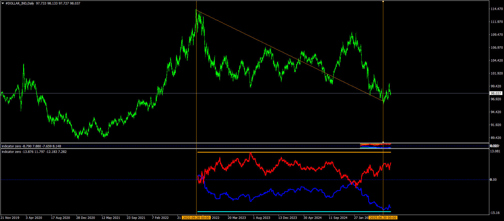The width and height of the screenshot is (504, 221).
Task: Click the 2022.09.28 00:00 date marker
Action: (196, 218)
